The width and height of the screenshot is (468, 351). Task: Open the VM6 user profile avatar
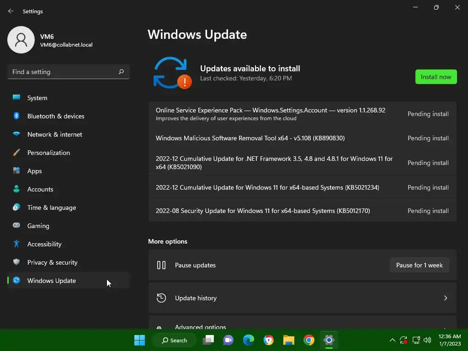[21, 40]
